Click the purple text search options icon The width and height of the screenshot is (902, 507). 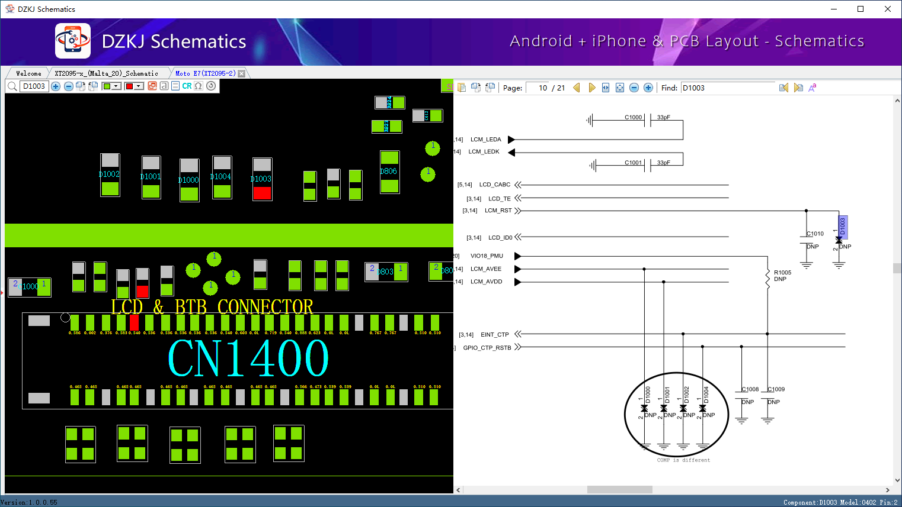[813, 88]
